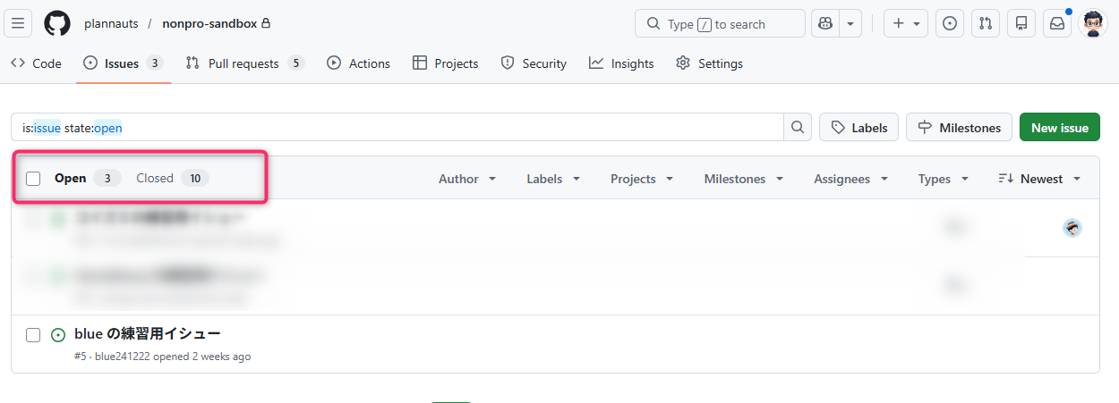This screenshot has height=403, width=1119.
Task: Expand the Labels filter dropdown
Action: click(x=553, y=179)
